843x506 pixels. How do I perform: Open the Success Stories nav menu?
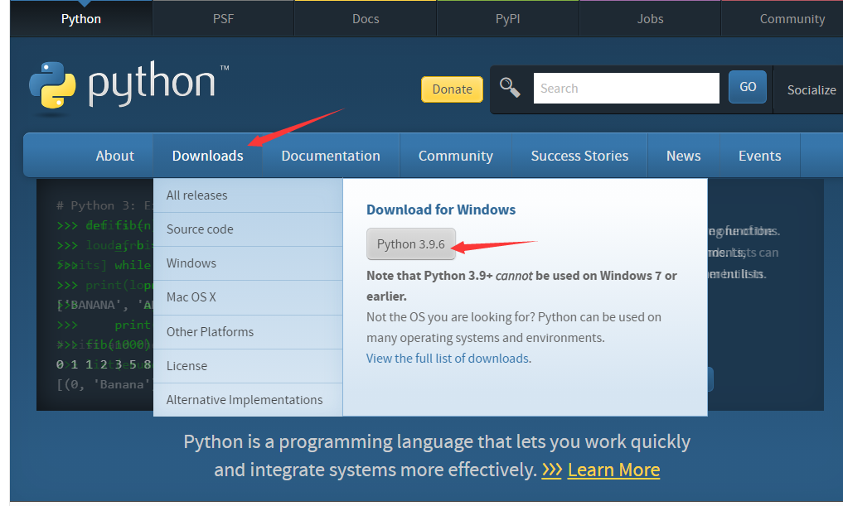click(x=579, y=156)
